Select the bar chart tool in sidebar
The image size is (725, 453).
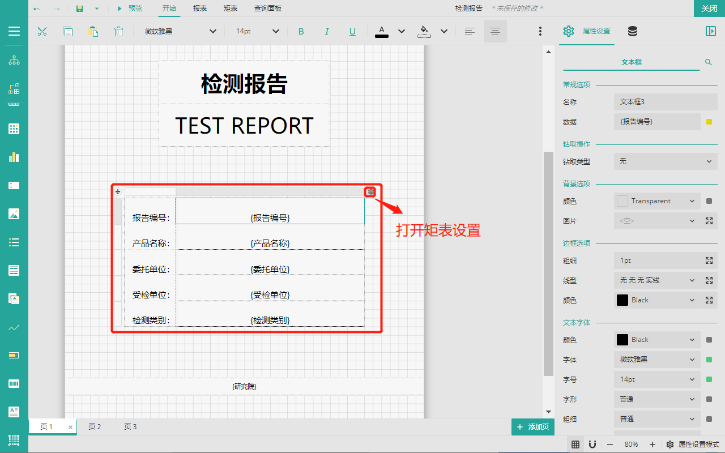[14, 157]
